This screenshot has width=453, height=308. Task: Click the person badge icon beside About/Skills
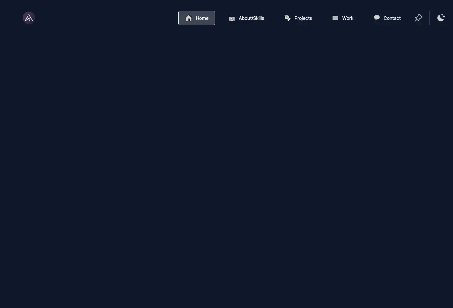(x=232, y=18)
